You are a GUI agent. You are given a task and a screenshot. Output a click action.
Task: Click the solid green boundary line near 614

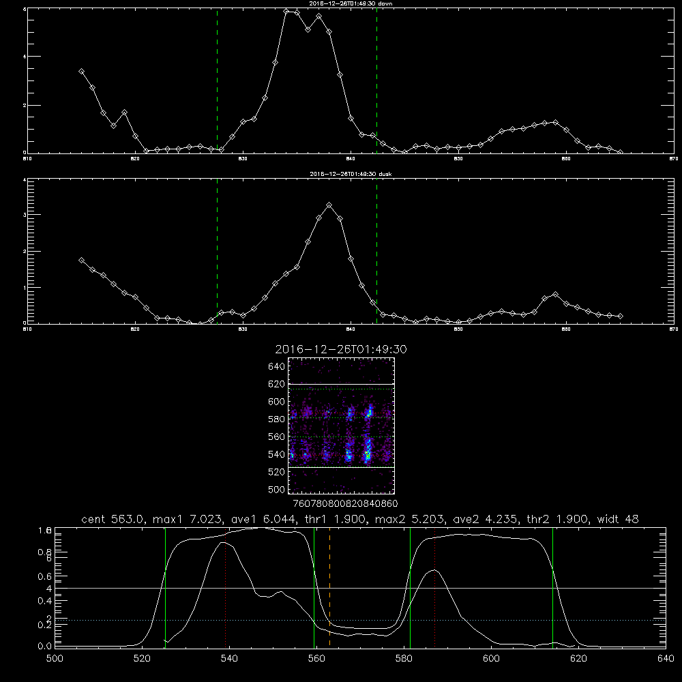(553, 587)
